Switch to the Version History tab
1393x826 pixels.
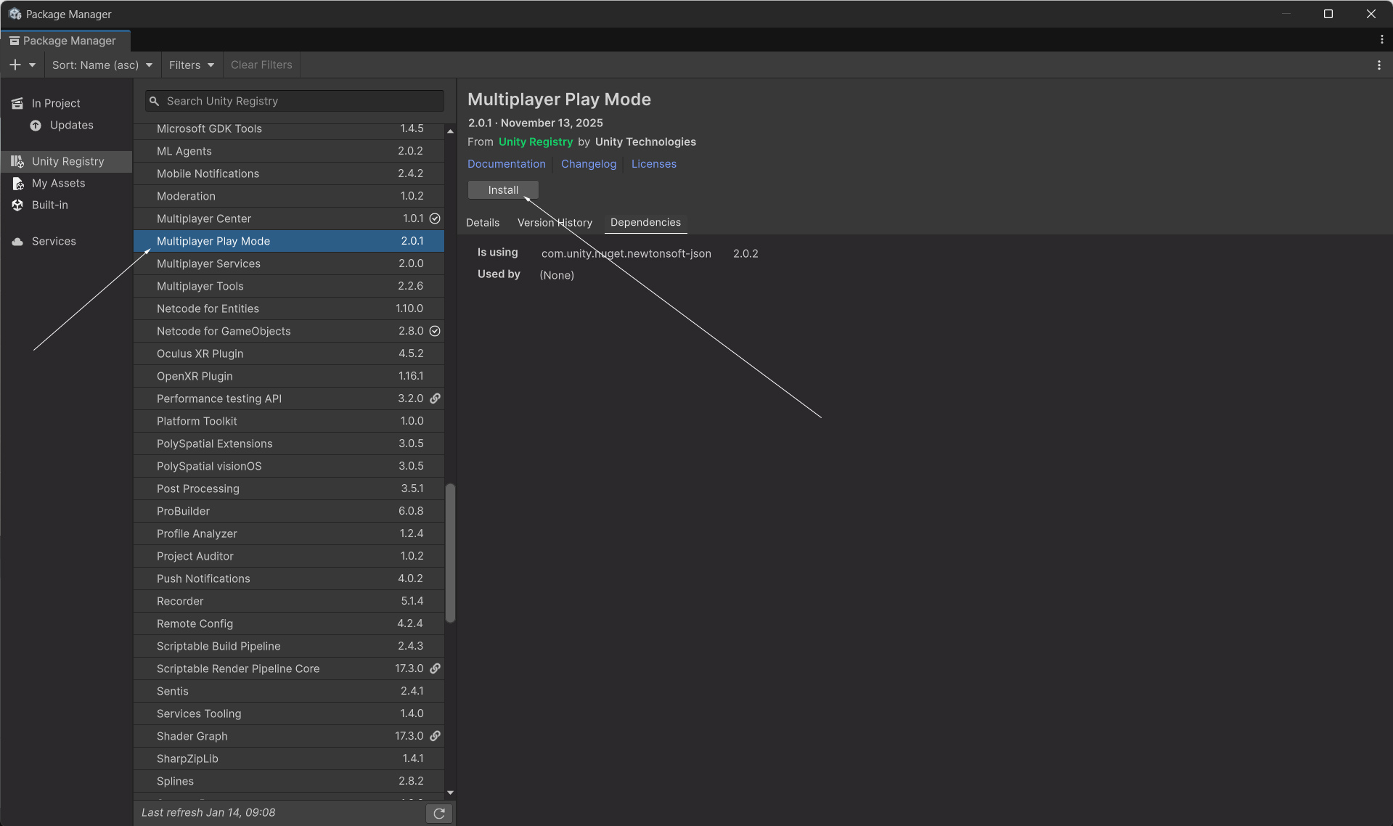pos(555,223)
